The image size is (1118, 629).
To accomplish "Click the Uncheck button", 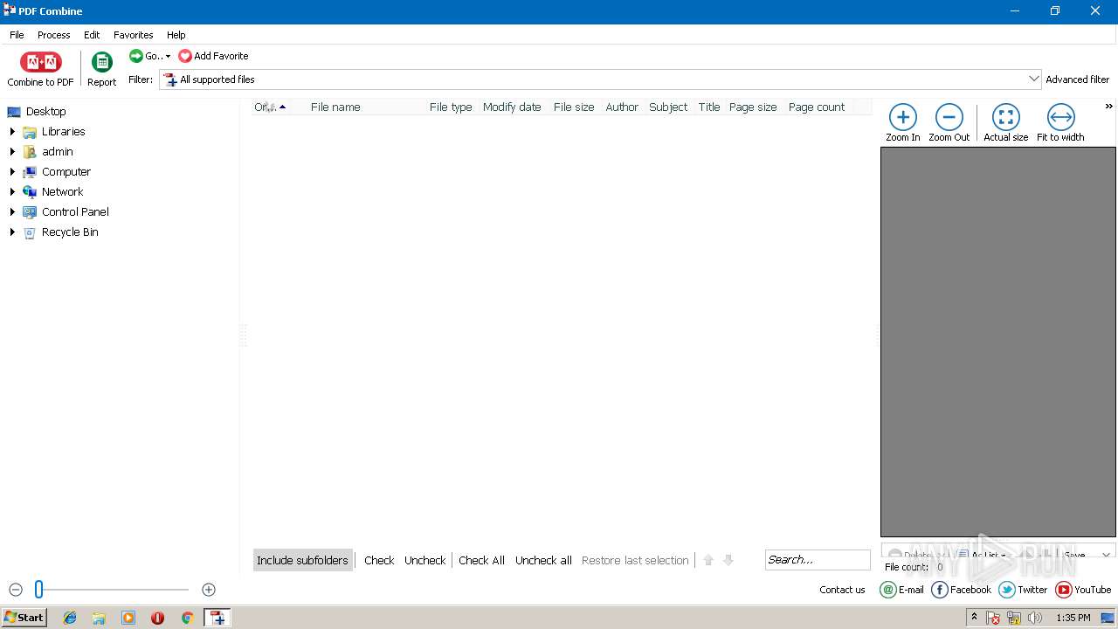I will (424, 560).
